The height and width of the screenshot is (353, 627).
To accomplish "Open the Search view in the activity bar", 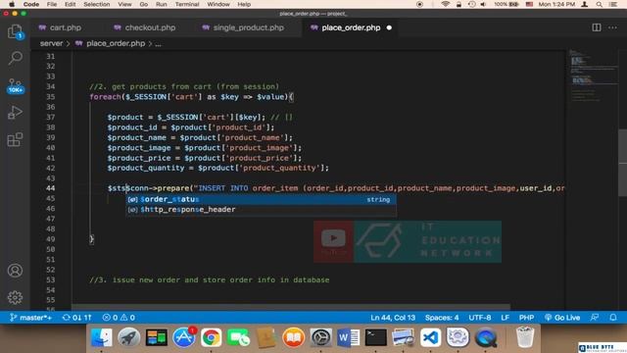I will (x=15, y=59).
